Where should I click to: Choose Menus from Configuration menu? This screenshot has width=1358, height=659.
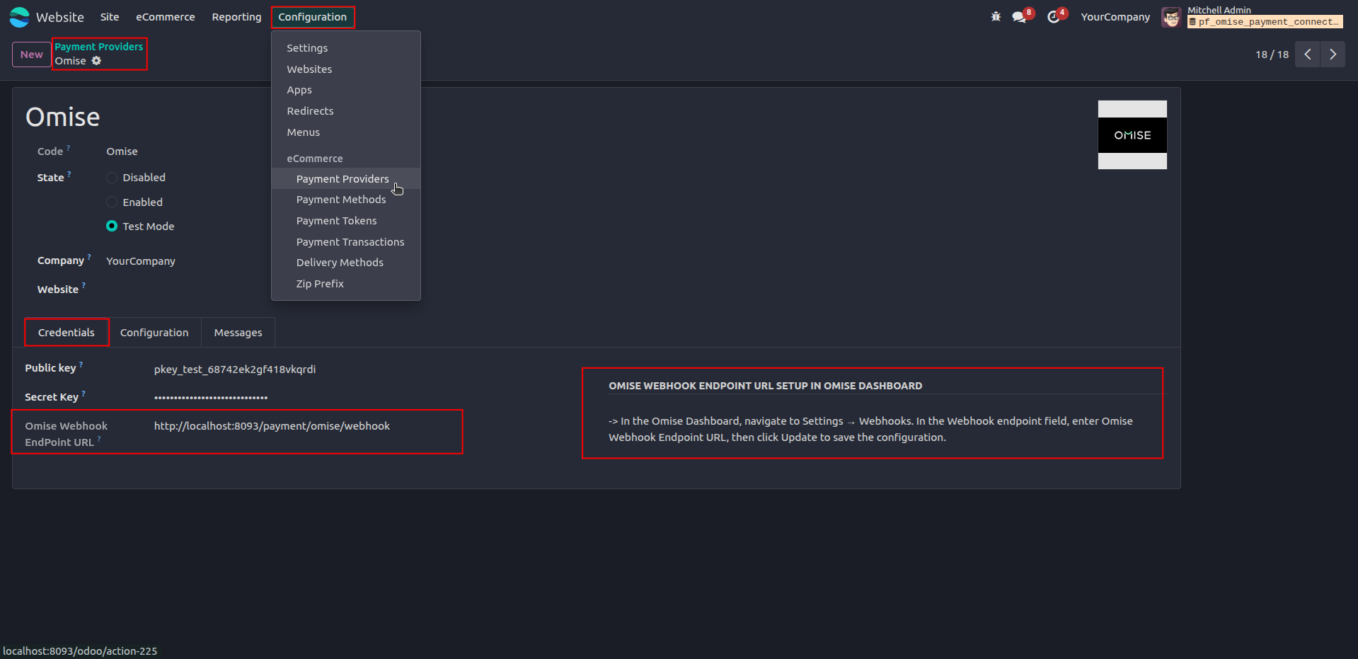click(x=346, y=132)
